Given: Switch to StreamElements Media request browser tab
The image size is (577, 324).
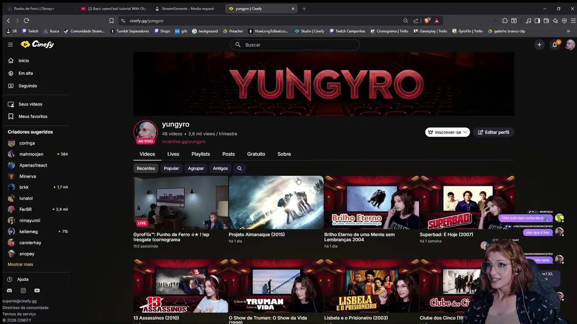Looking at the screenshot, I should [x=188, y=9].
